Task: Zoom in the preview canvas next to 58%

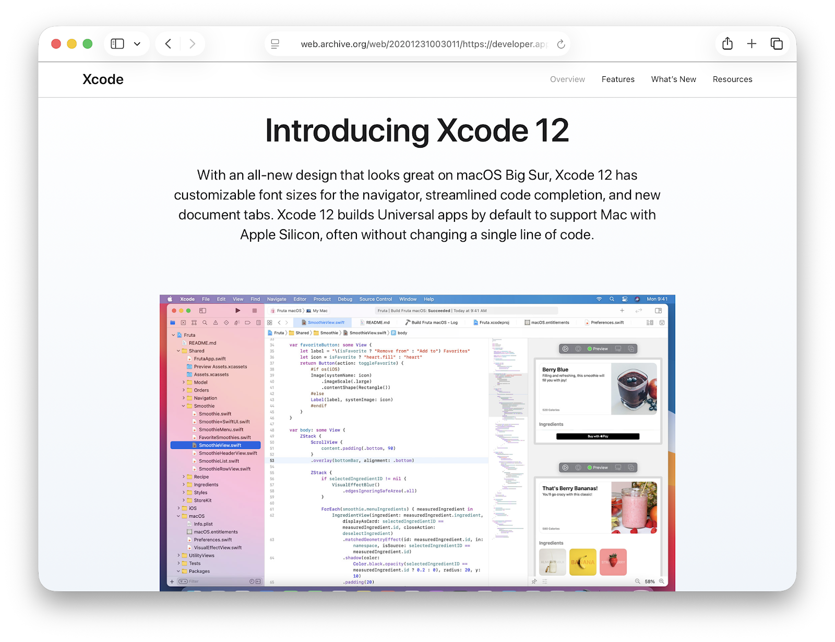Action: coord(662,581)
